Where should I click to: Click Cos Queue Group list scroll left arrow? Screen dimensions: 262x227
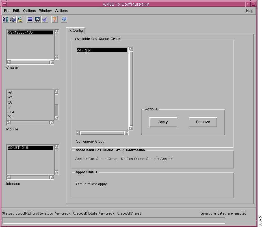[78, 133]
